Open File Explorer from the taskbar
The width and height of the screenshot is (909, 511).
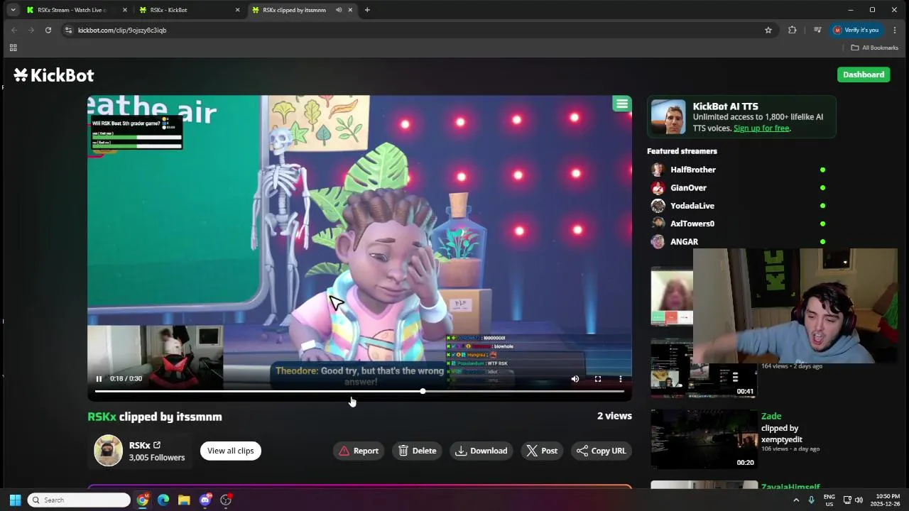click(x=184, y=500)
